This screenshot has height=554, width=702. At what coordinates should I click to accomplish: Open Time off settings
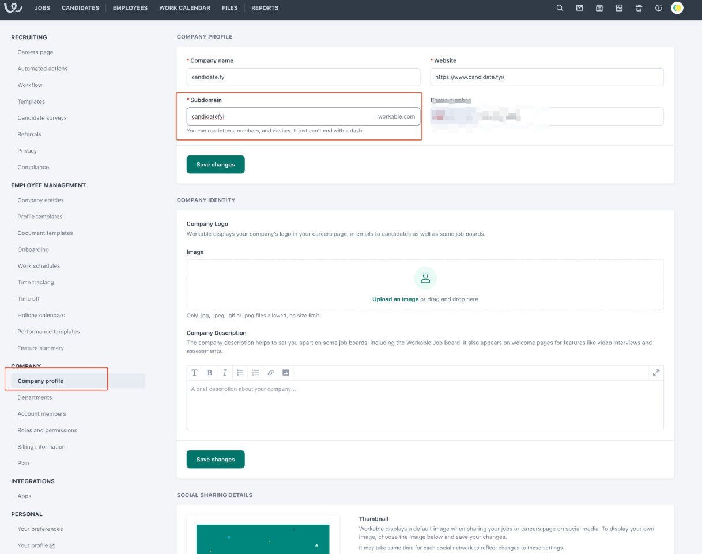tap(29, 299)
